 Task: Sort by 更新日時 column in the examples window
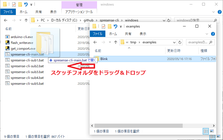pos(174,51)
